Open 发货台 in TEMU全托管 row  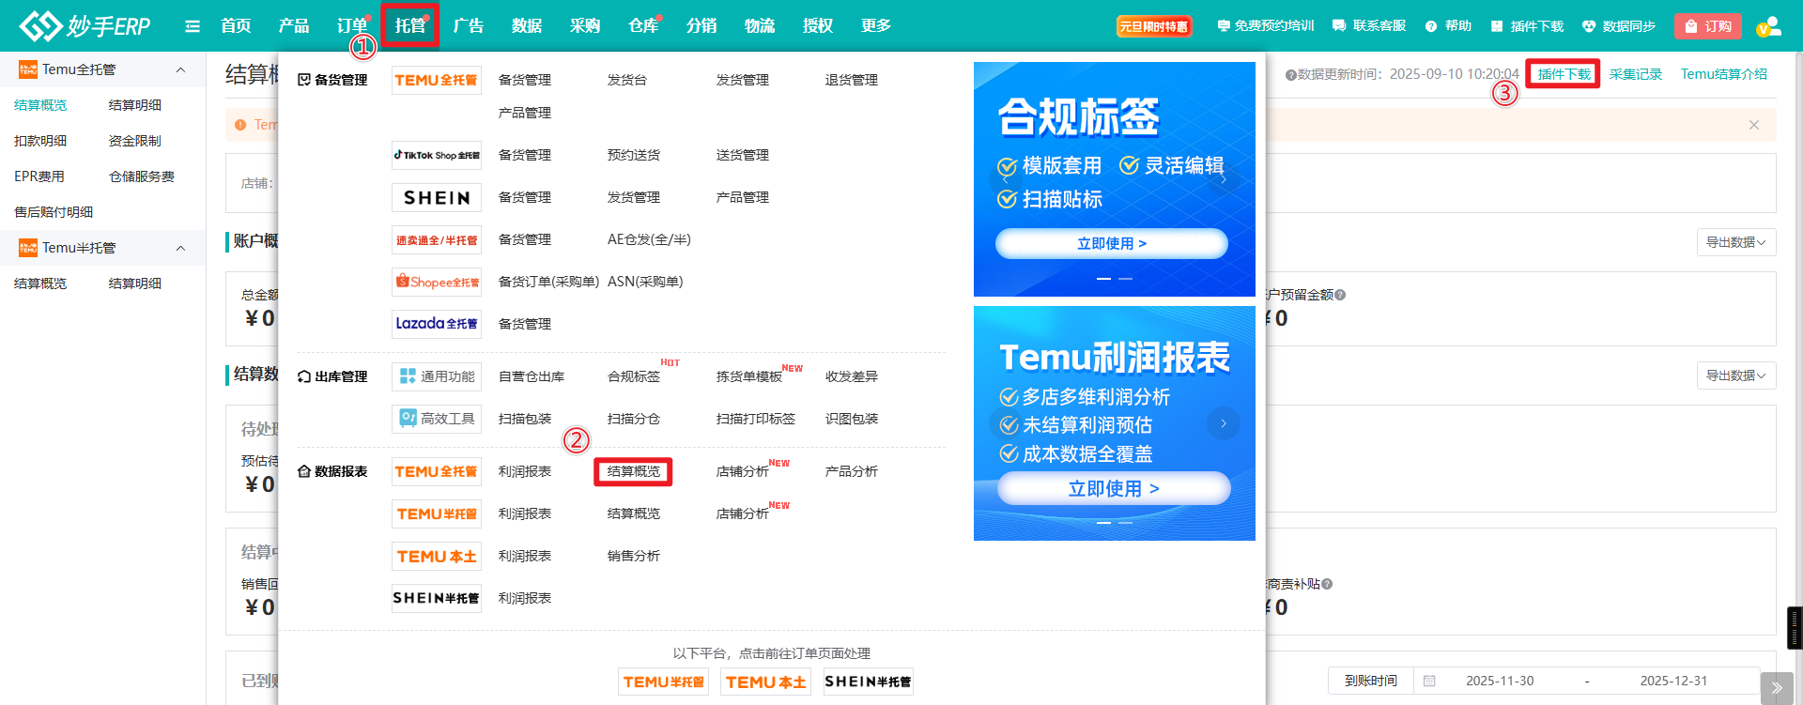(627, 80)
